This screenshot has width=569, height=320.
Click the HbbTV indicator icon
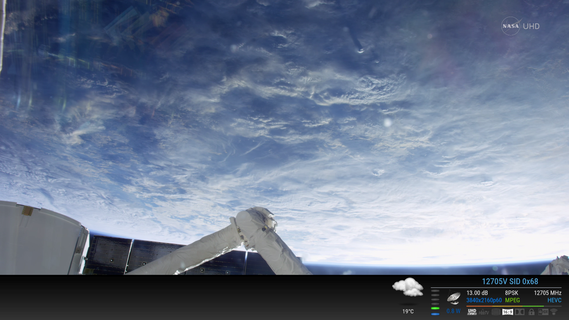click(x=484, y=312)
